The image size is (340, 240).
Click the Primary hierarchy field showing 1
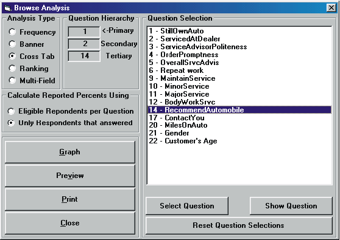[84, 32]
